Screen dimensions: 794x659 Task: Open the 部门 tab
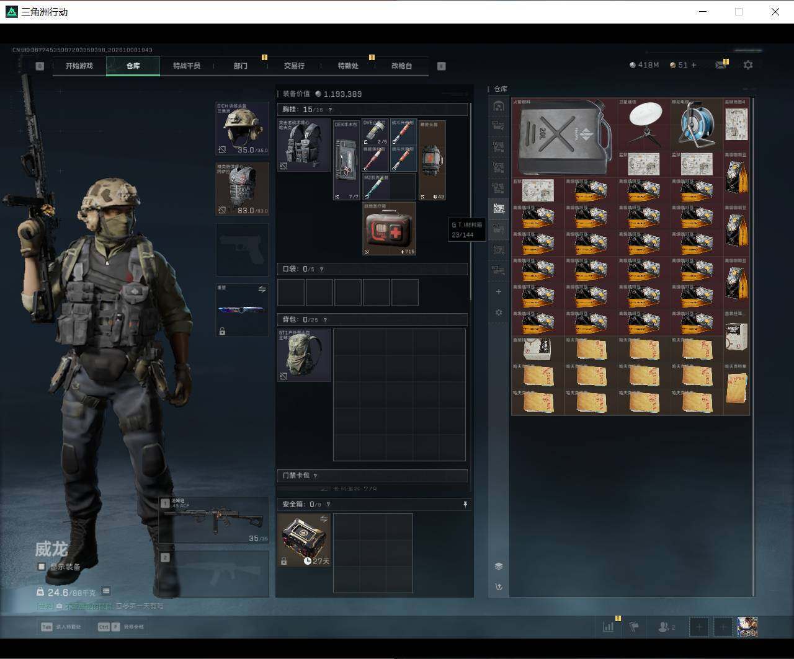241,66
